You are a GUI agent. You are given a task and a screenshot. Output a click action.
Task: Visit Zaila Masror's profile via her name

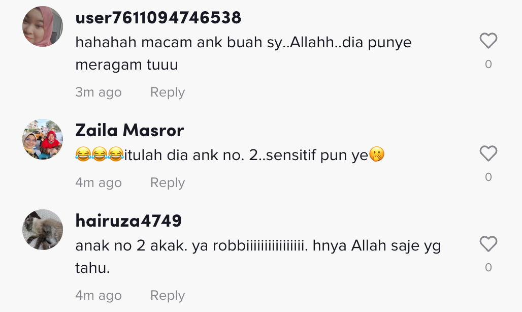(x=129, y=130)
